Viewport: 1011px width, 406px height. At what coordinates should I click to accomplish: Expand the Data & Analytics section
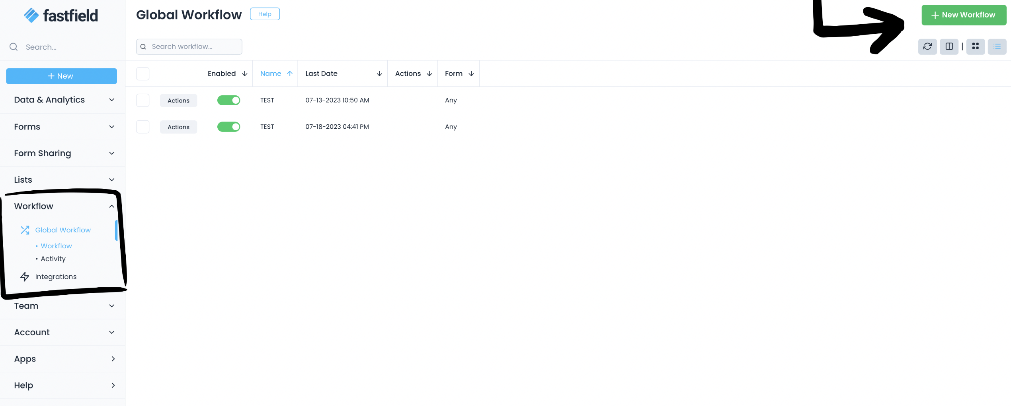point(111,100)
